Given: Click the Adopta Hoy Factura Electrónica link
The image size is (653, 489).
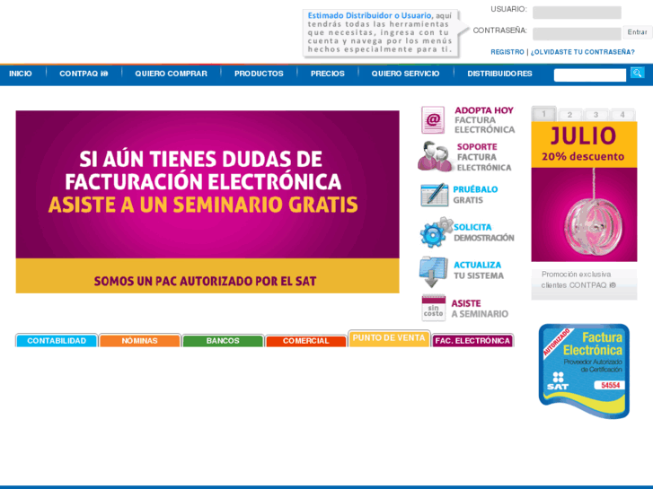Looking at the screenshot, I should (485, 120).
